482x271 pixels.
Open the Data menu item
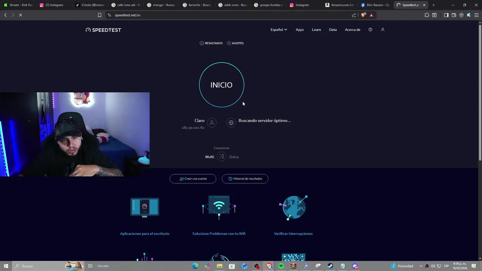(x=333, y=30)
